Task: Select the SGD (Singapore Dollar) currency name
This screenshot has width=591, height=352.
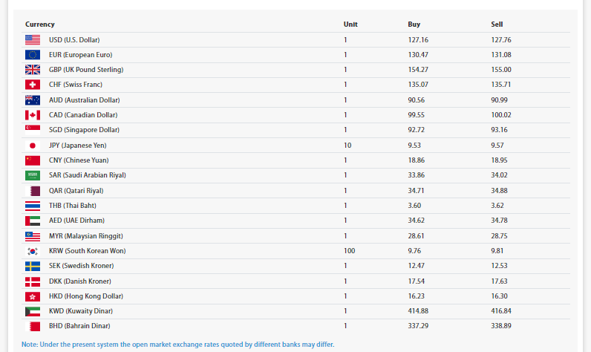Action: (x=84, y=130)
